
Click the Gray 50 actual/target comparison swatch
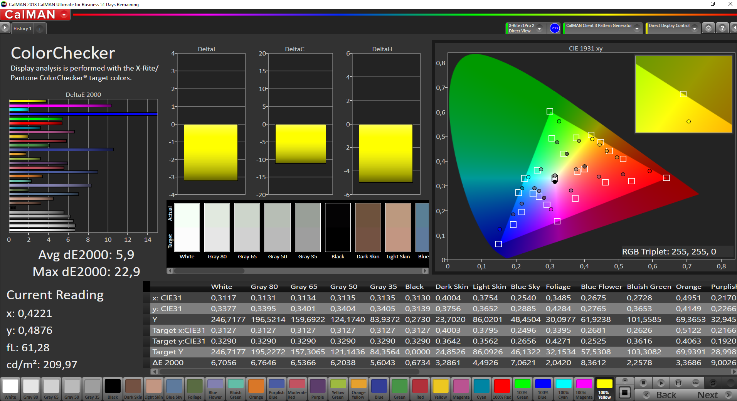point(278,227)
